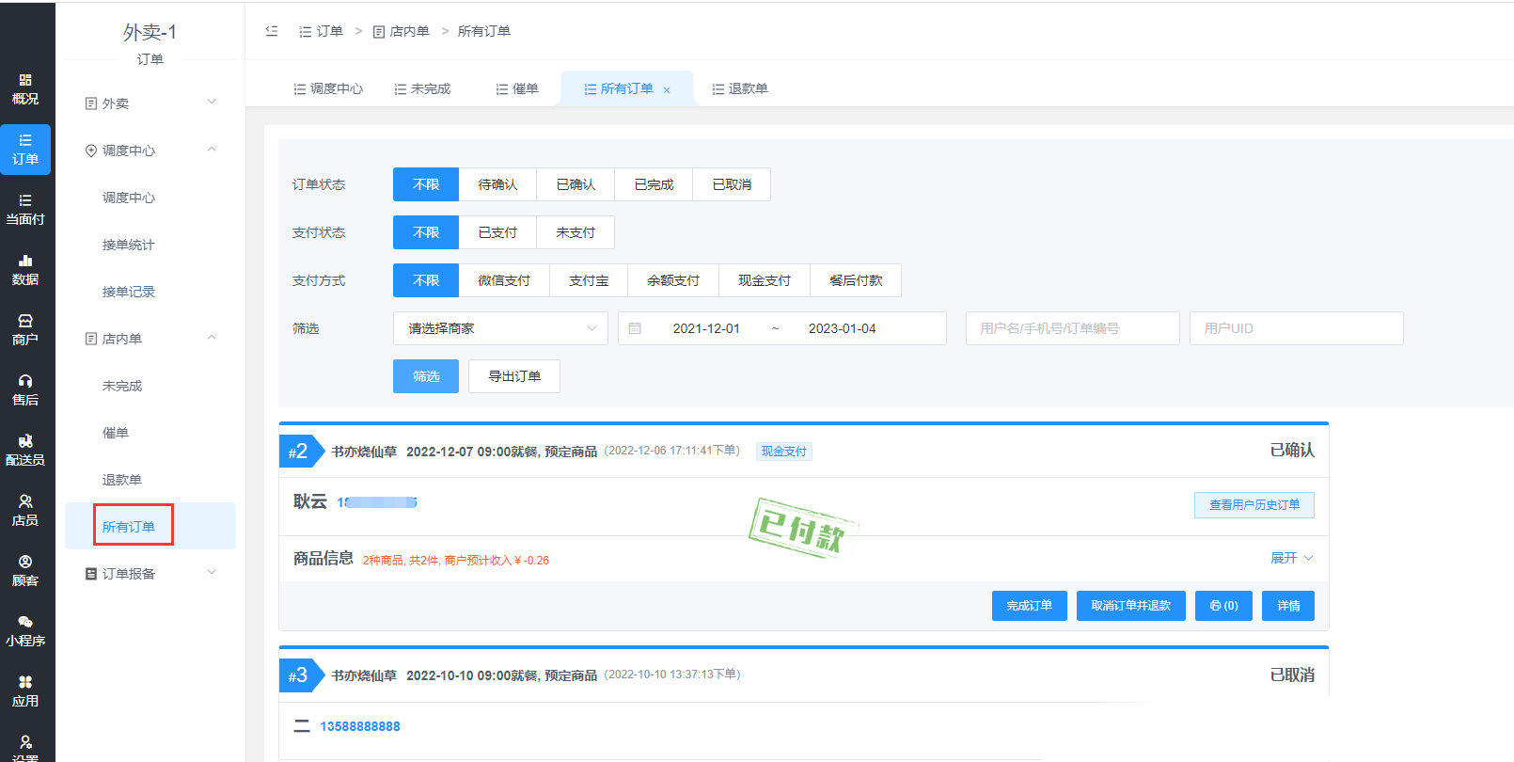Filter payment status by 已支付
Screen dimensions: 1514x762
tap(497, 232)
